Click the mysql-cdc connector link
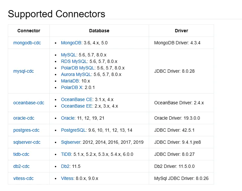The height and width of the screenshot is (191, 242). 23,71
